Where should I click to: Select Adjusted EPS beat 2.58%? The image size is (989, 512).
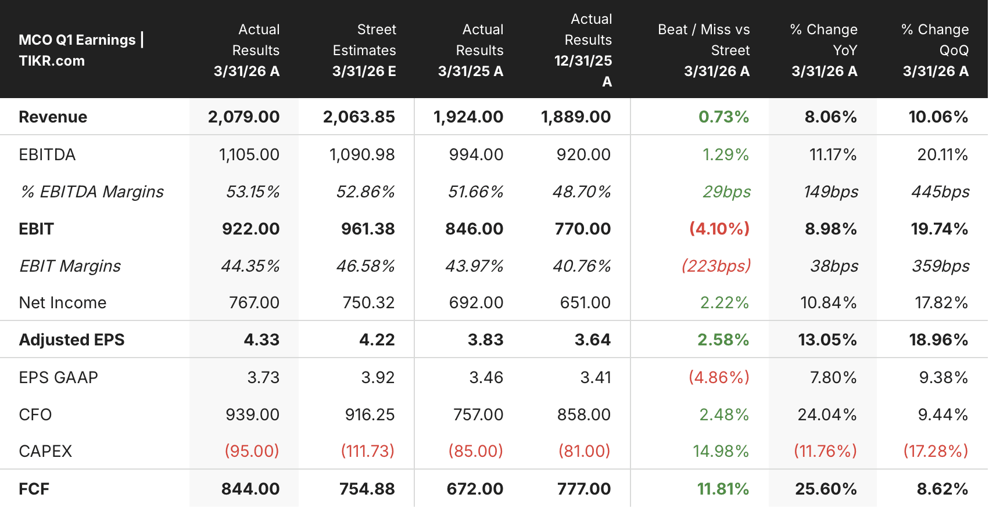pos(723,340)
